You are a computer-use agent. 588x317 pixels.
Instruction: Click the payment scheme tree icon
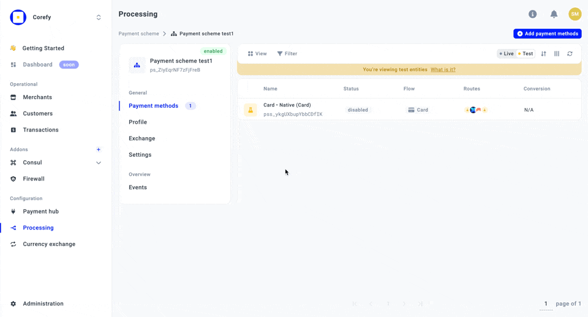[137, 65]
